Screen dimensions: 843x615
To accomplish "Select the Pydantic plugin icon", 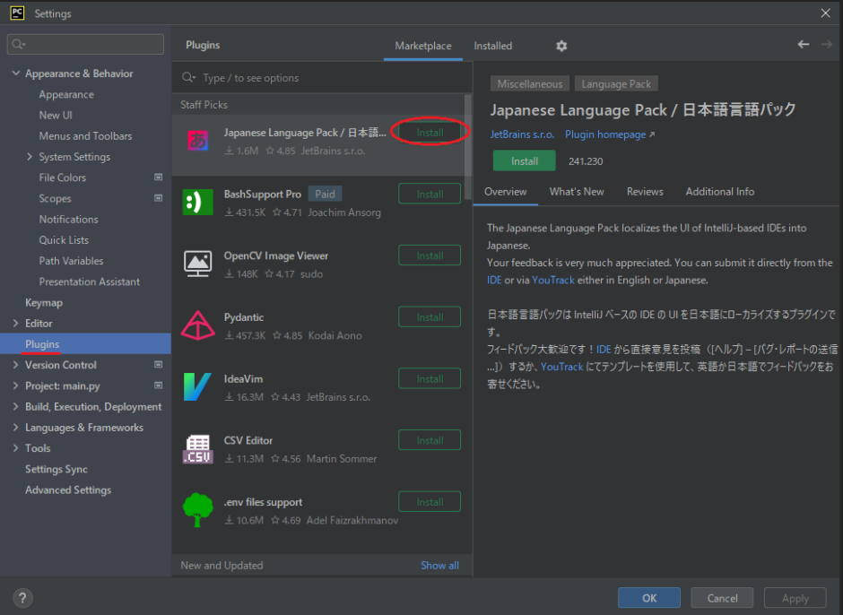I will click(x=197, y=325).
